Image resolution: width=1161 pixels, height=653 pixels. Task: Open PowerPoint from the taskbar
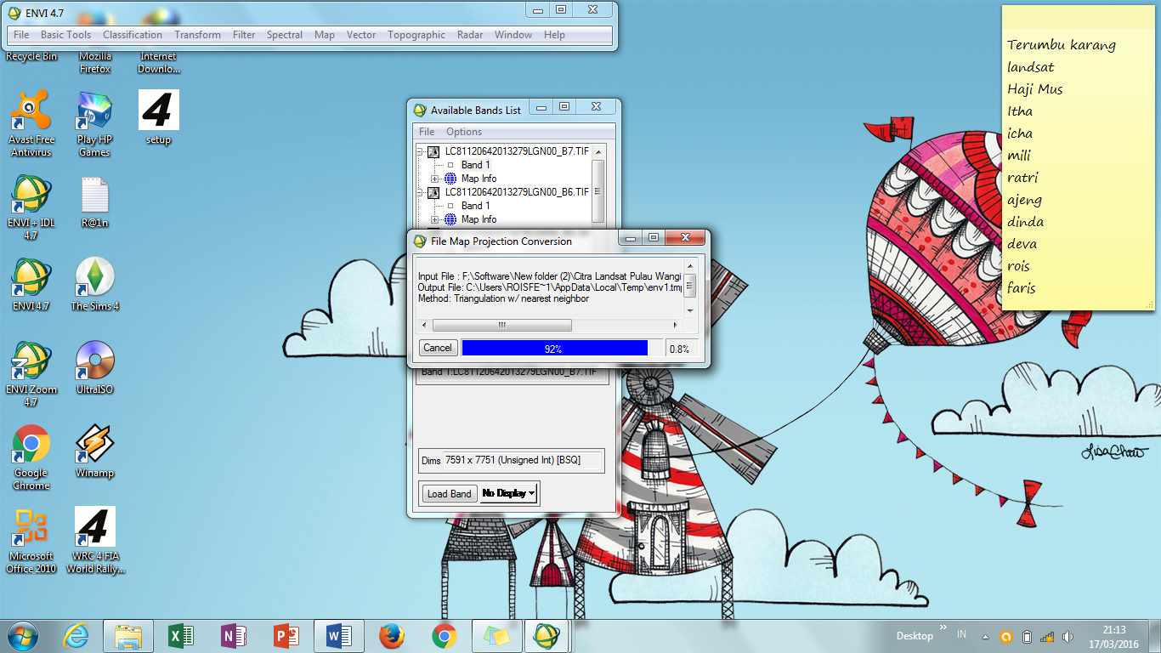286,636
